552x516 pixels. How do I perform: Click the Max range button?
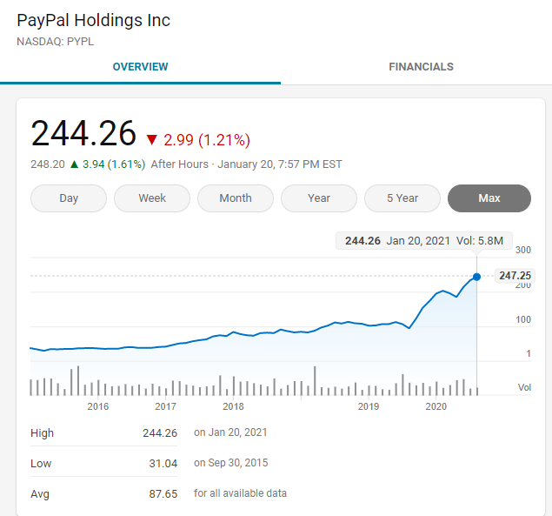tap(489, 198)
